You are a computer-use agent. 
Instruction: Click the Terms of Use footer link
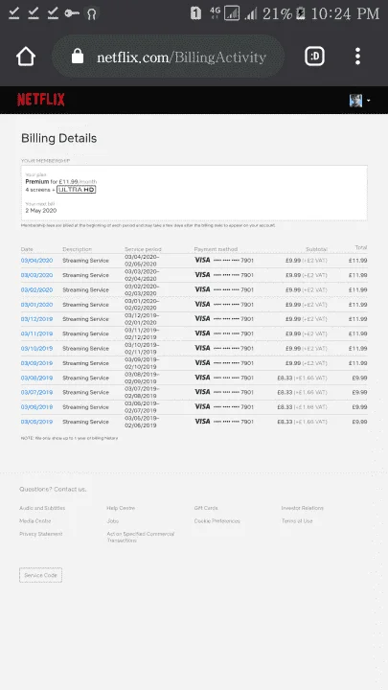coord(297,521)
